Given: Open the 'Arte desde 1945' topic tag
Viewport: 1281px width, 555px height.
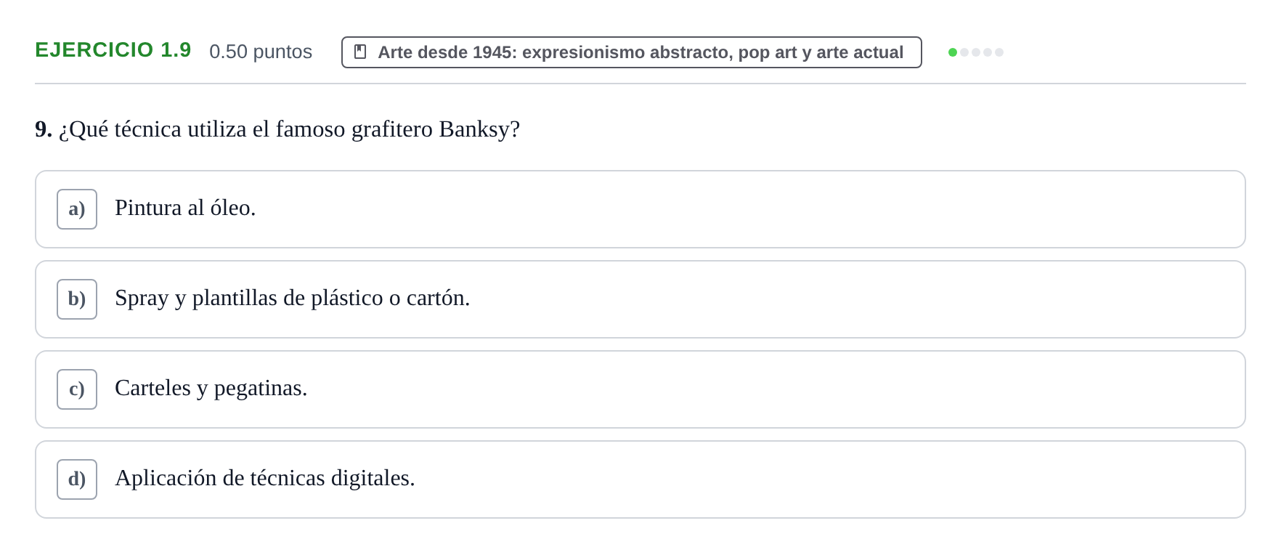Looking at the screenshot, I should (x=632, y=52).
